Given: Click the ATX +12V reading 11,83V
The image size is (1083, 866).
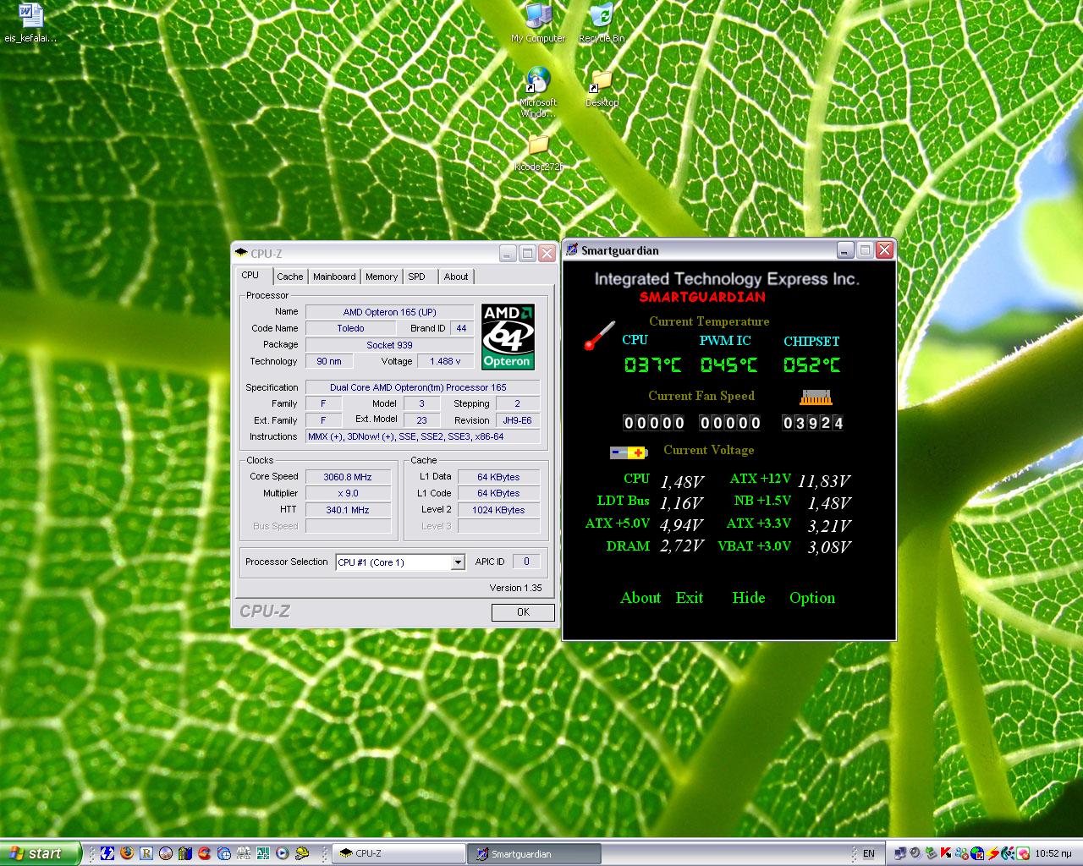Looking at the screenshot, I should point(823,480).
